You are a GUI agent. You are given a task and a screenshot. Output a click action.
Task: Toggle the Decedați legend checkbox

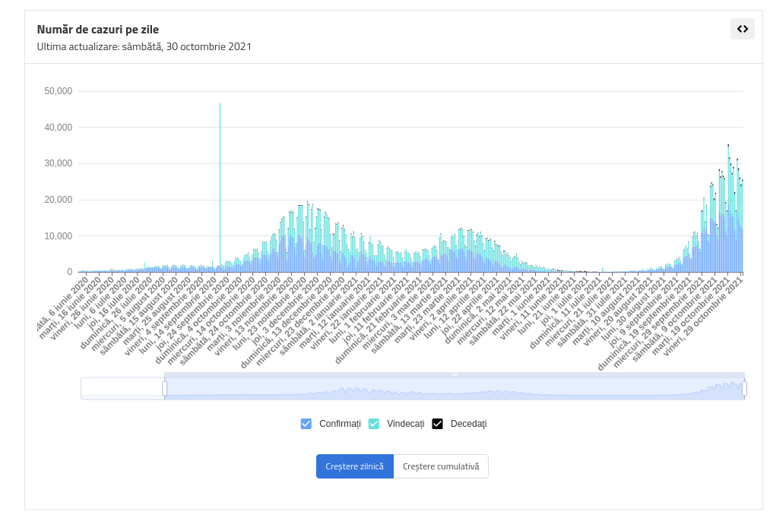click(438, 424)
